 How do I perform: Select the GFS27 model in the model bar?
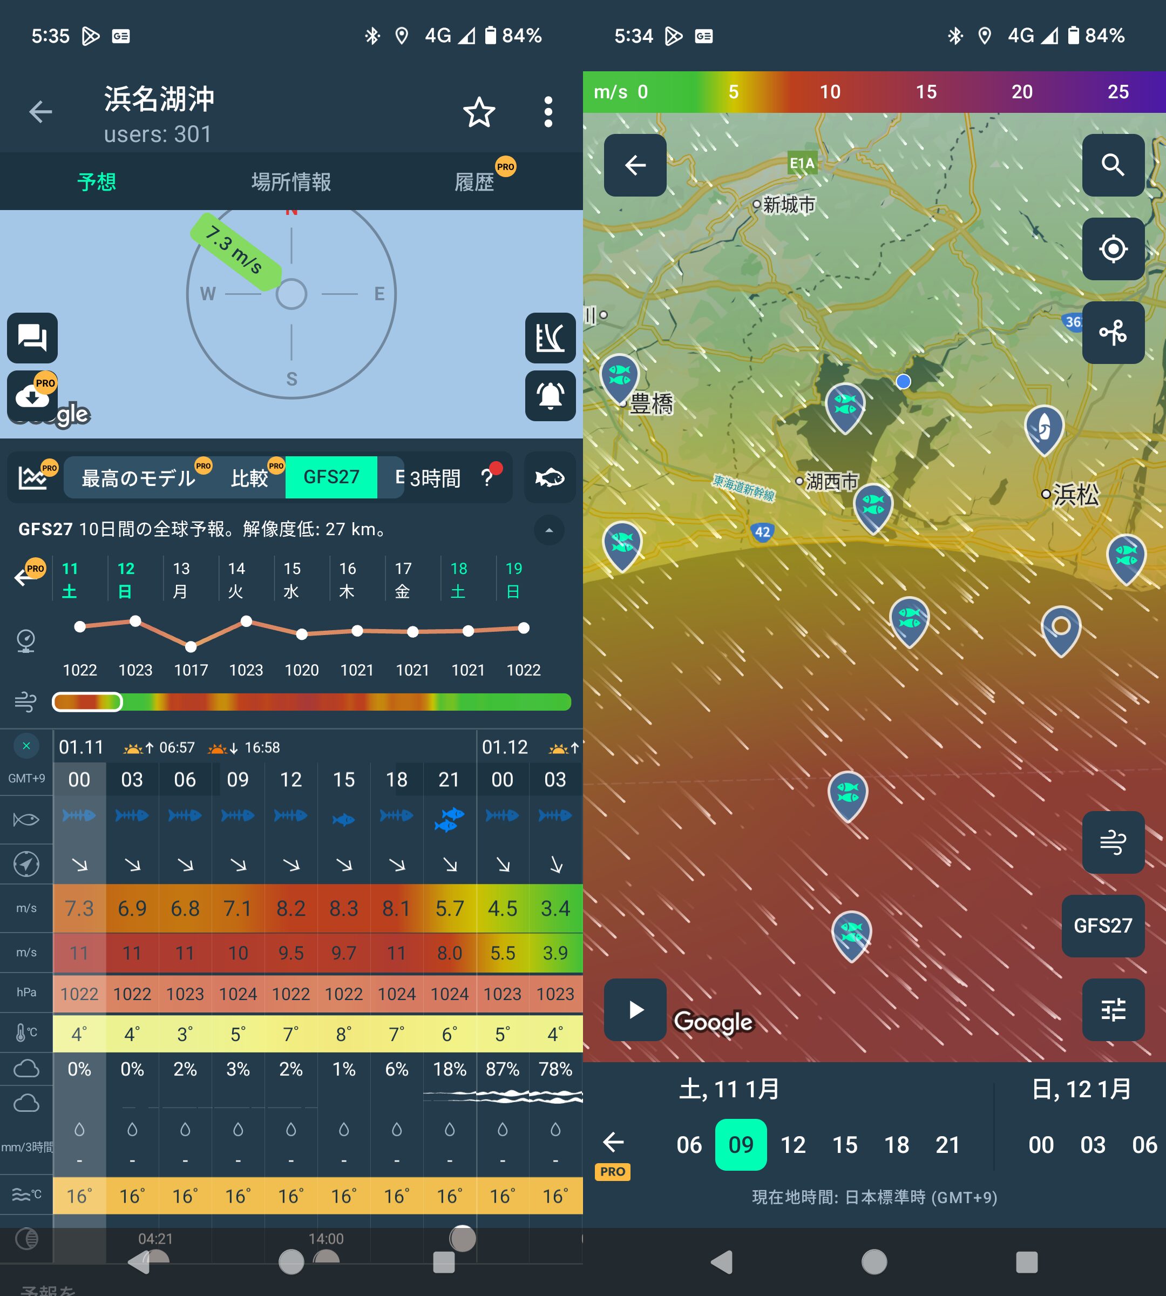point(331,477)
